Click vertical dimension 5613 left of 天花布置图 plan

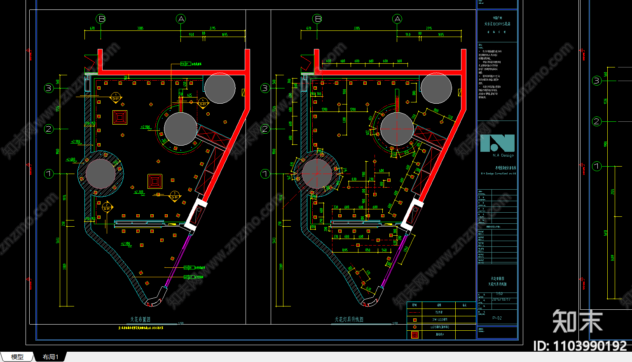(x=58, y=240)
